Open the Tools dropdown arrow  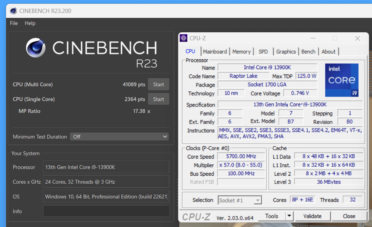[289, 216]
